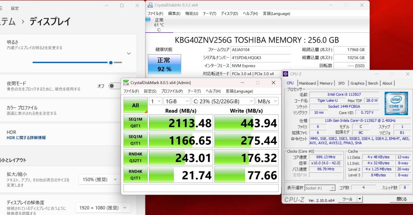
Task: Switch to the Mainboard tab in CPU-Z
Action: click(x=307, y=83)
